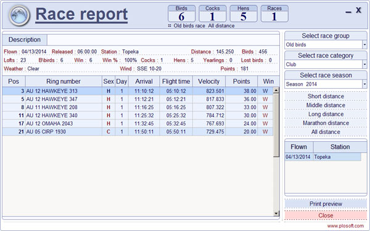Select row AU 12 OMAHA 2043
The height and width of the screenshot is (231, 370).
point(138,124)
